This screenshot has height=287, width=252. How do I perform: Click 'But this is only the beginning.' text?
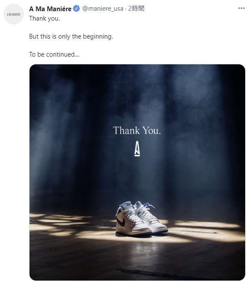coord(71,36)
